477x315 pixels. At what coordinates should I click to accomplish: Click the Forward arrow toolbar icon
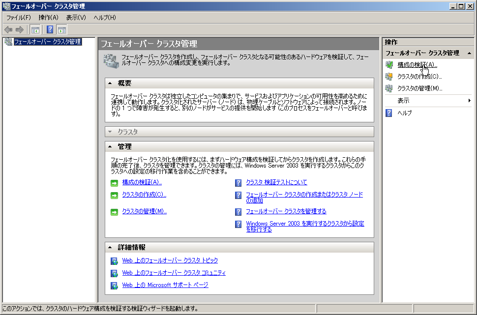pyautogui.click(x=20, y=29)
